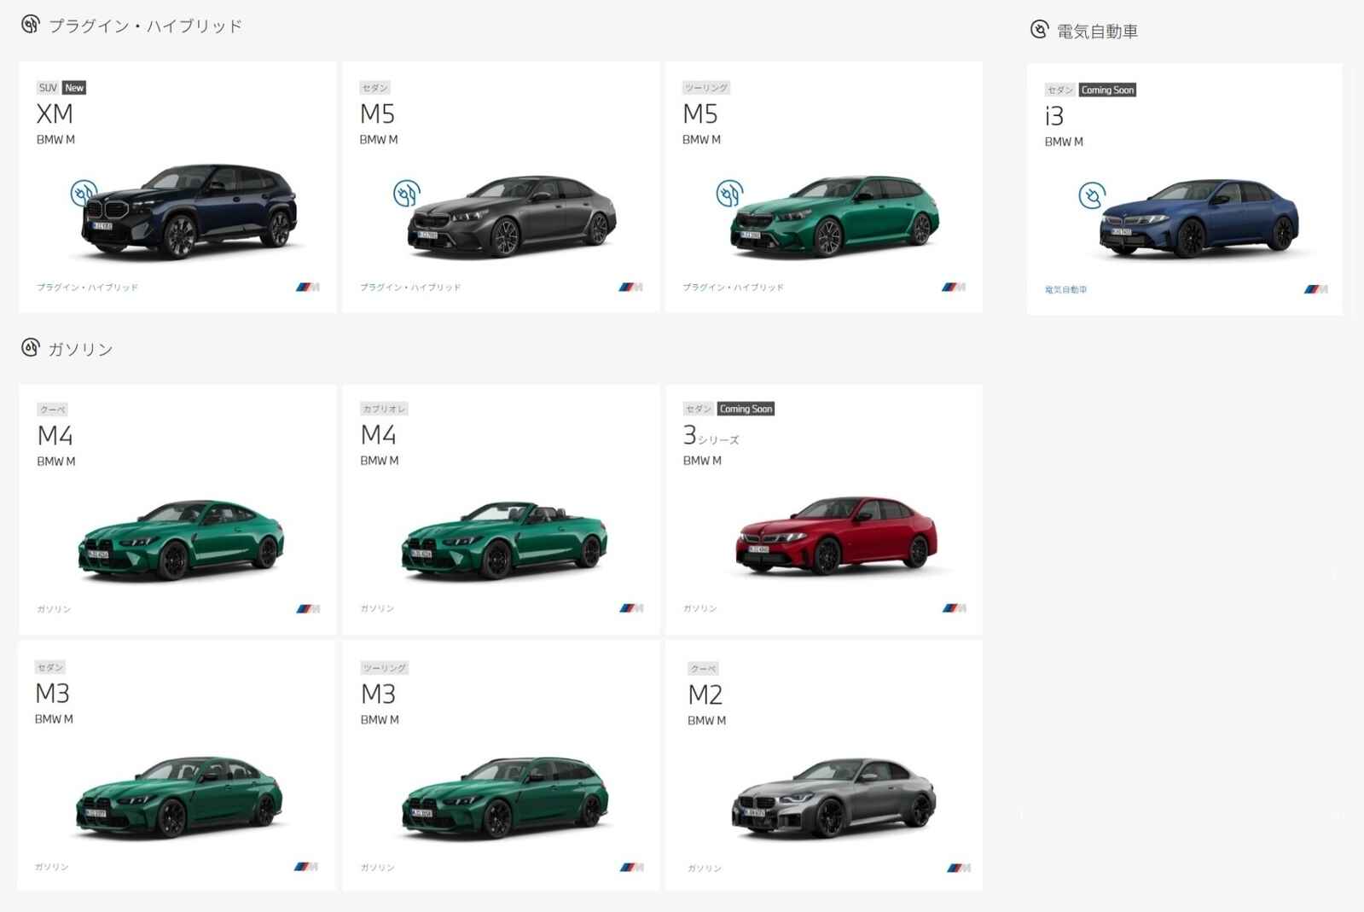The width and height of the screenshot is (1364, 912).
Task: Click the electric vehicle section header icon
Action: [1039, 30]
